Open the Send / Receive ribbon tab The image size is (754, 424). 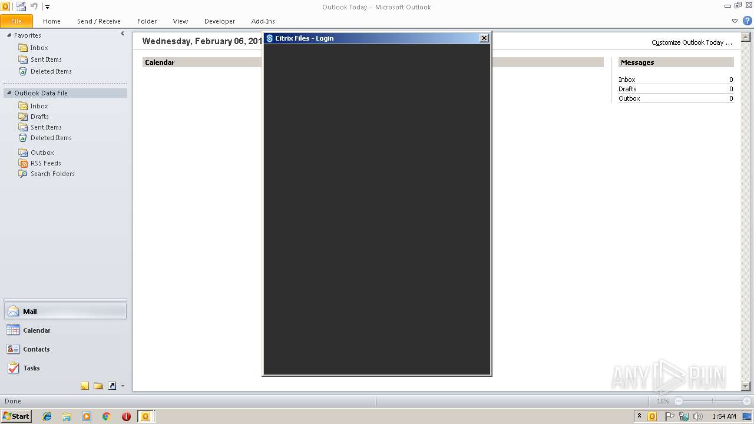99,21
